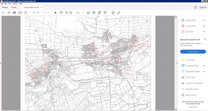
Task: Open the View menu
Action: pyautogui.click(x=10, y=4)
